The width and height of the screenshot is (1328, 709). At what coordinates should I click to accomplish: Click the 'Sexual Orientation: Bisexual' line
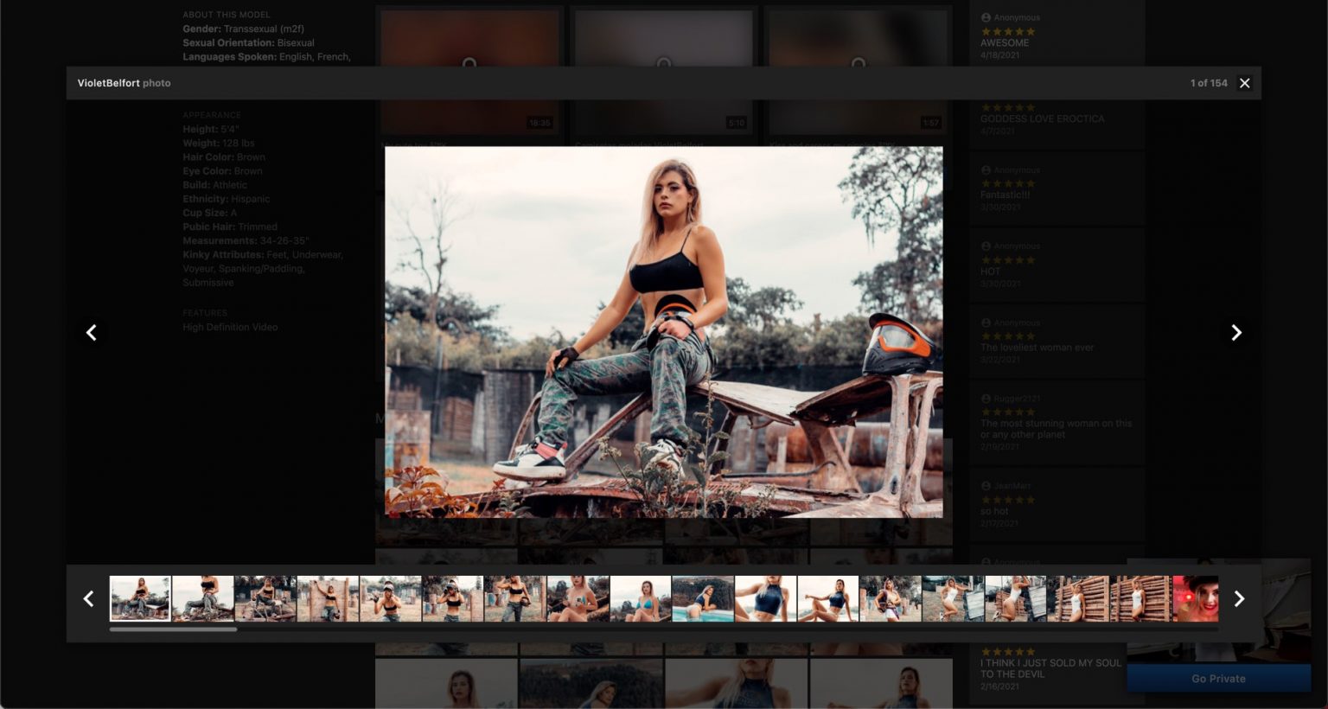pyautogui.click(x=248, y=43)
